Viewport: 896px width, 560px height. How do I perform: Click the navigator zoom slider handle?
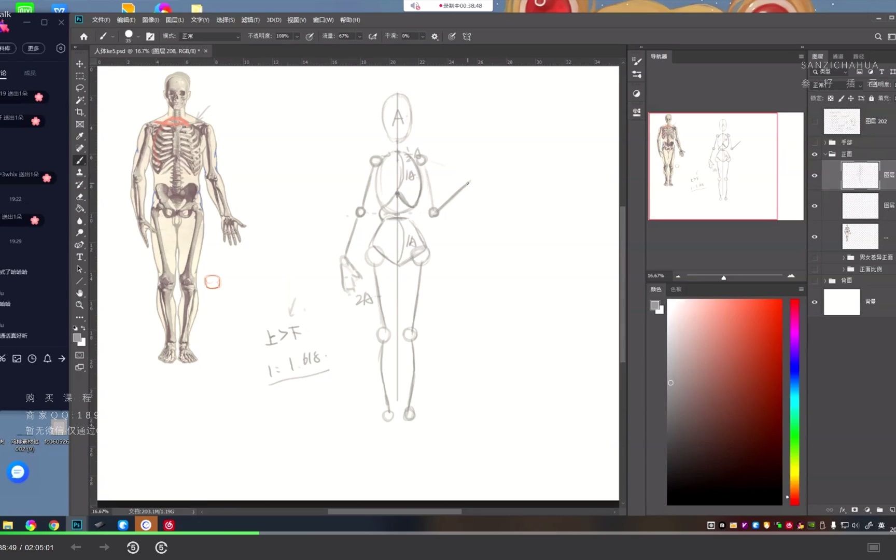(x=724, y=277)
